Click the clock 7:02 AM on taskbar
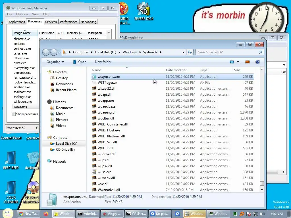 pos(276,214)
